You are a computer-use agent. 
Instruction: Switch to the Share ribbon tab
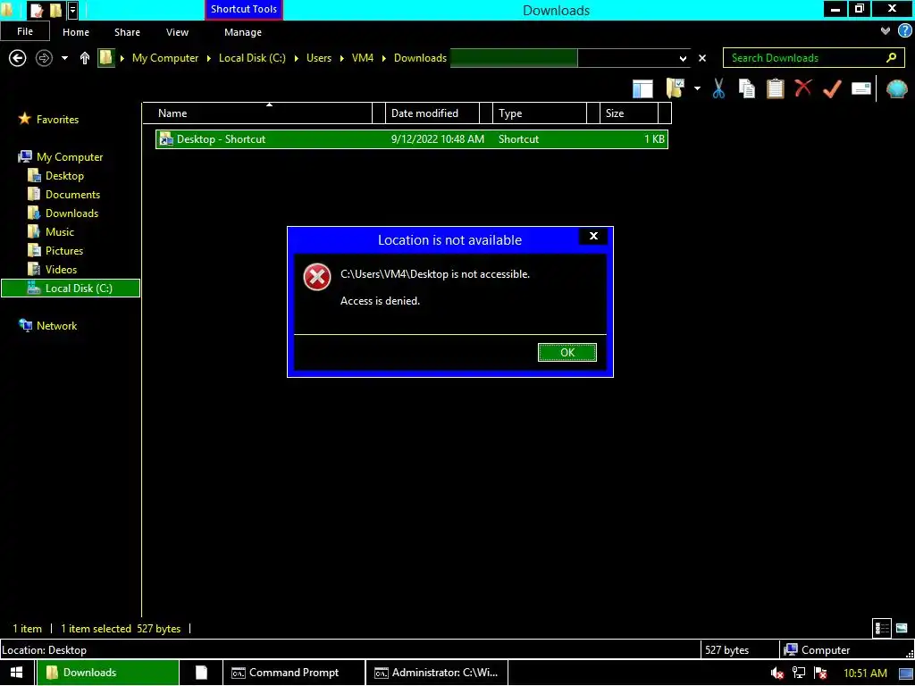[127, 32]
